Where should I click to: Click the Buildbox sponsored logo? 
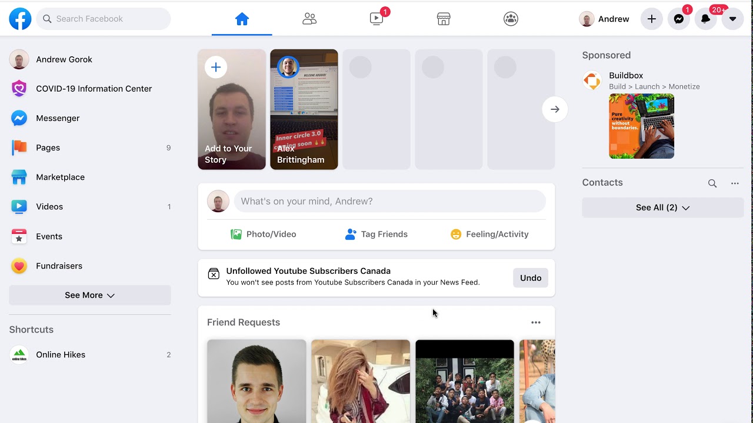[x=592, y=80]
